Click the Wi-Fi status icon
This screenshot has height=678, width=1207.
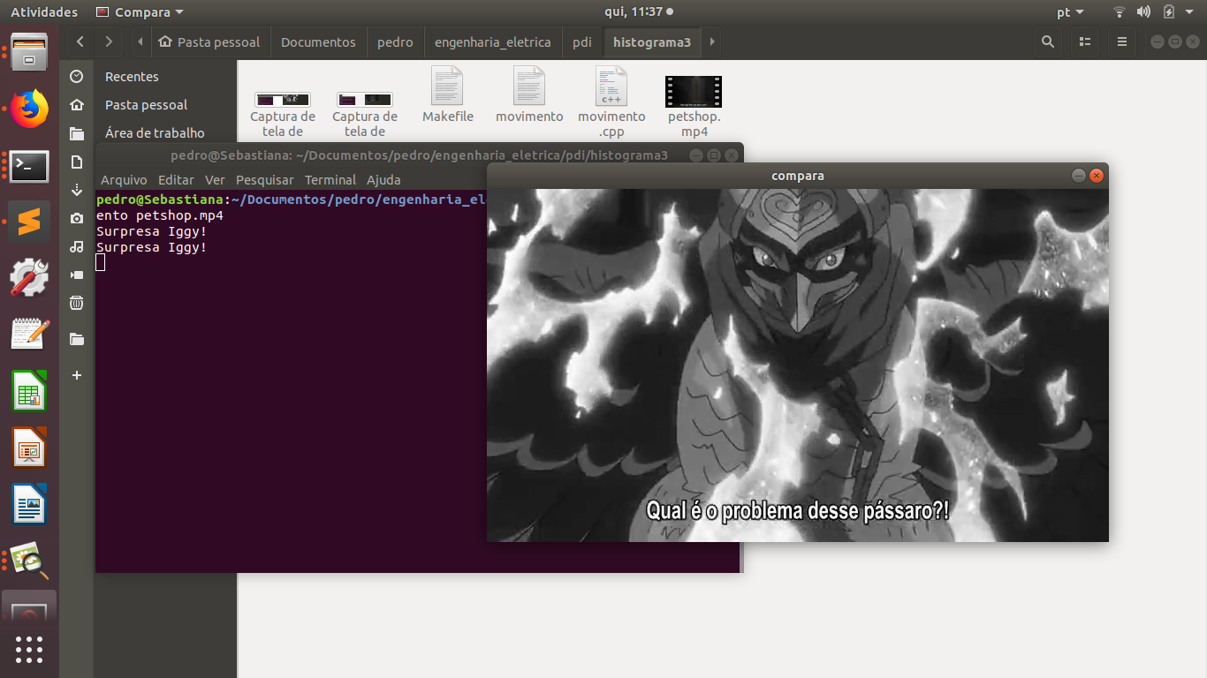1120,12
